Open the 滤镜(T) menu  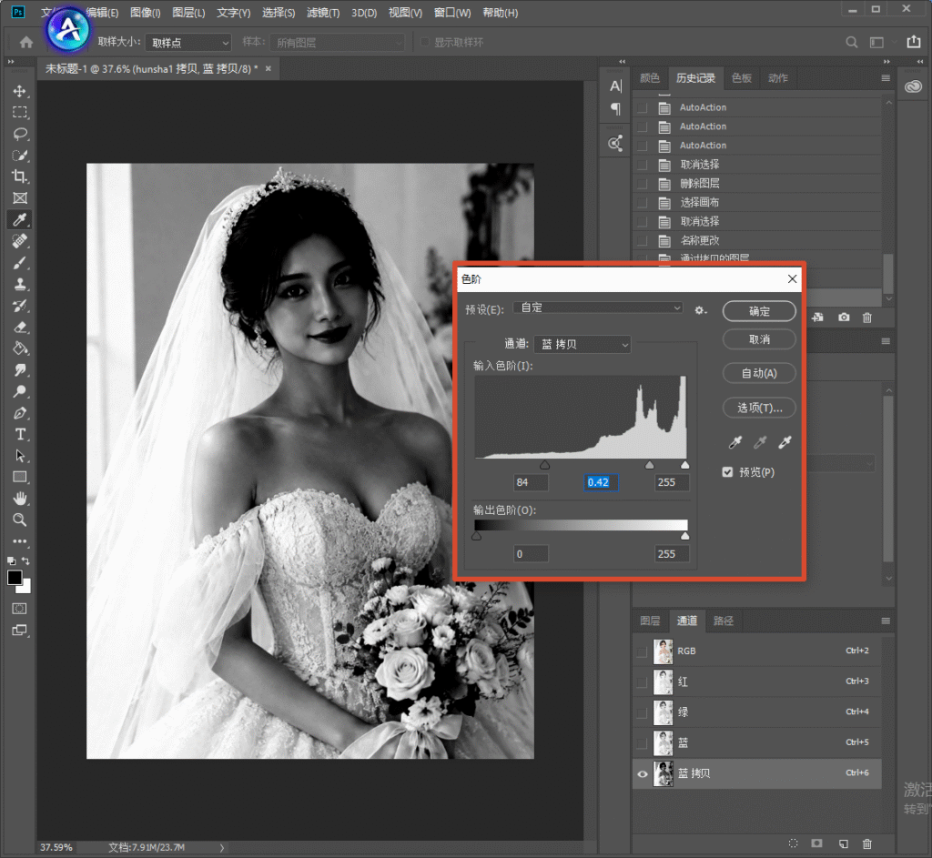coord(323,13)
